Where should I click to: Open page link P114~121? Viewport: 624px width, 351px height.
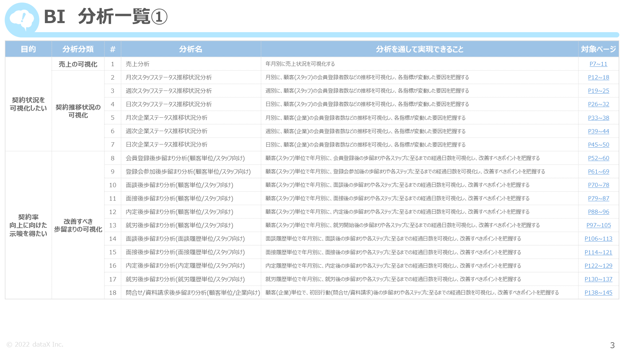tap(598, 252)
